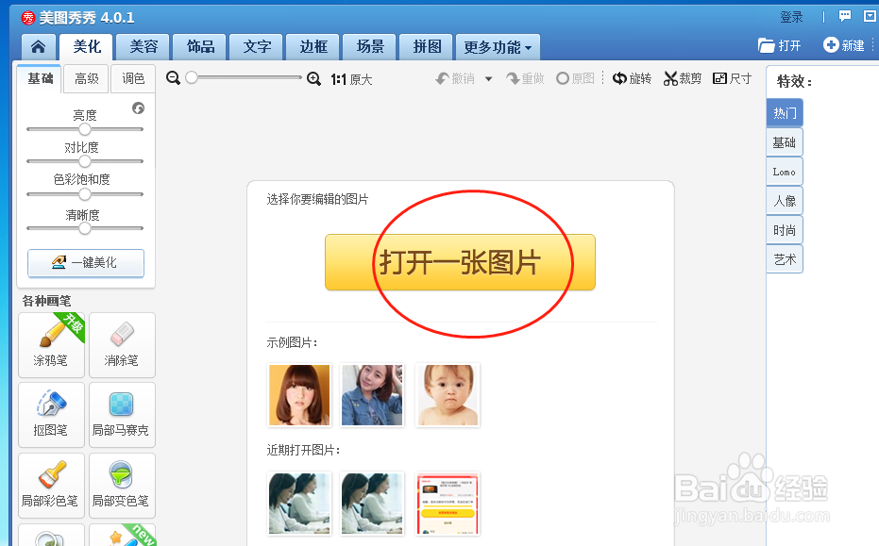
Task: Select the 基础 adjustment tab
Action: pyautogui.click(x=41, y=79)
